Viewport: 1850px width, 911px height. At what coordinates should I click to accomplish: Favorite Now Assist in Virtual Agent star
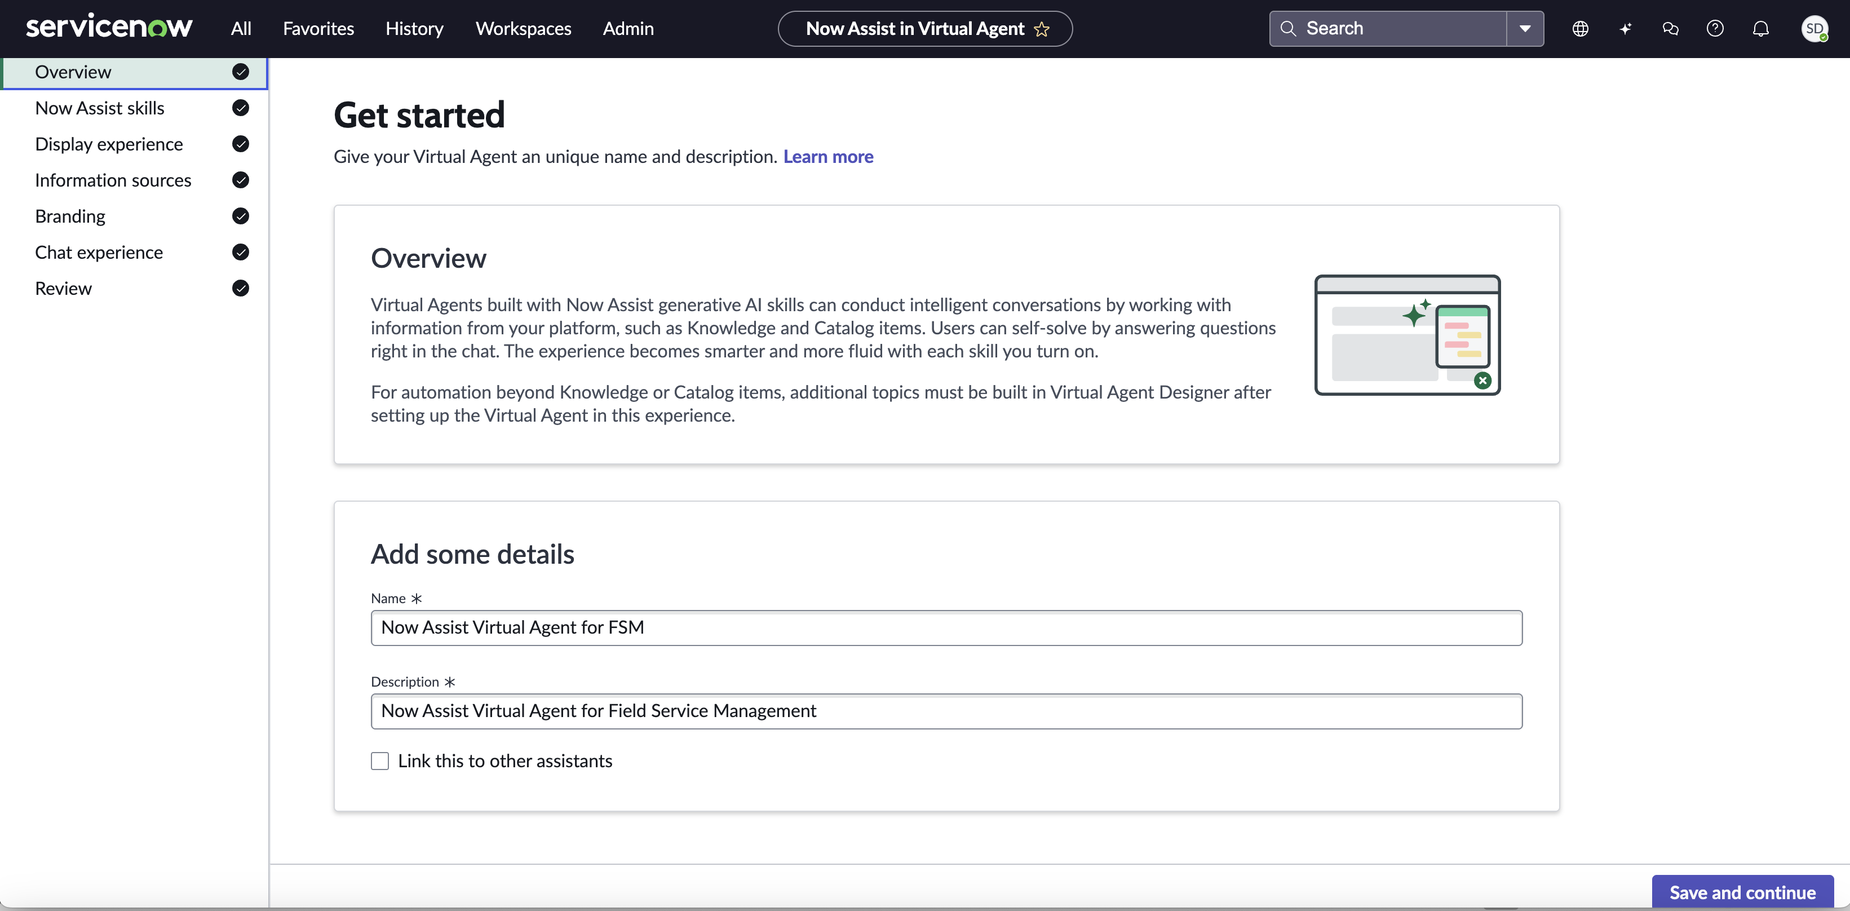(x=1041, y=29)
